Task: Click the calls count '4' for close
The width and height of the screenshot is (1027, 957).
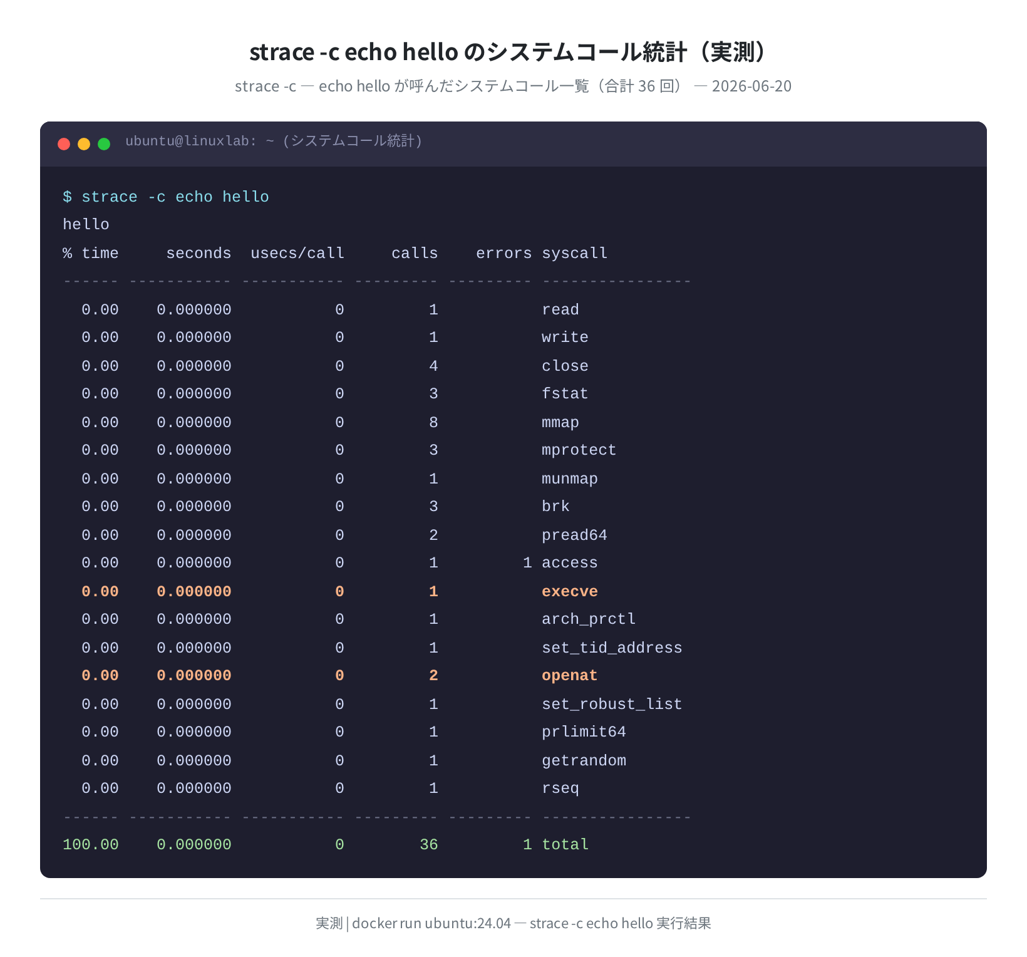Action: point(433,366)
